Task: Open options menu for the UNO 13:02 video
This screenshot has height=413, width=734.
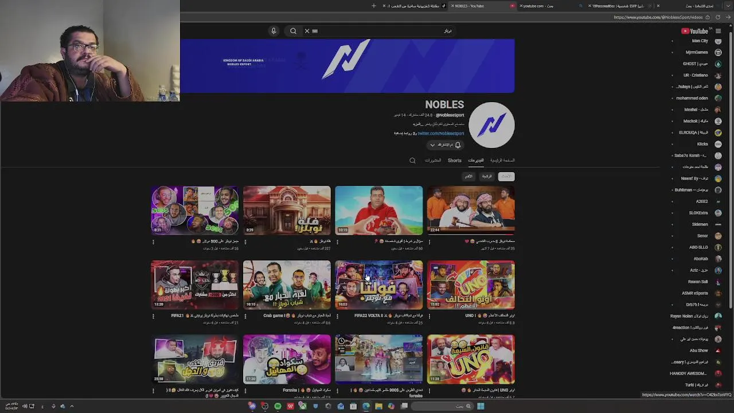Action: point(430,315)
